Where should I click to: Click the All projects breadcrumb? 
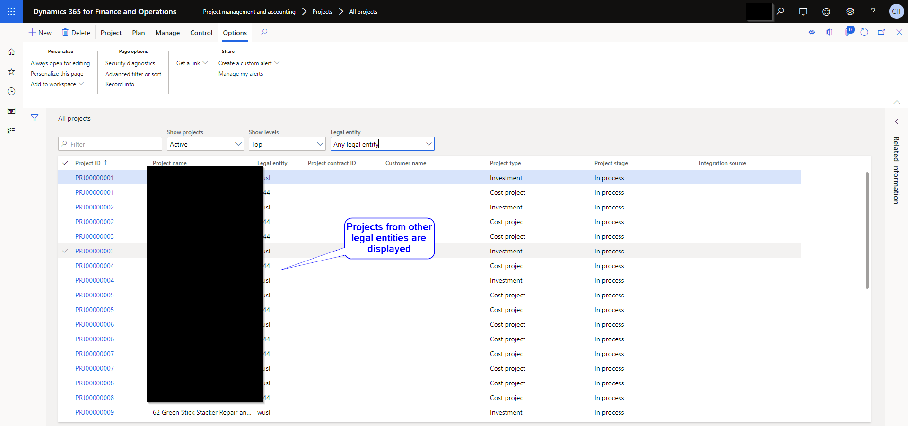(363, 12)
